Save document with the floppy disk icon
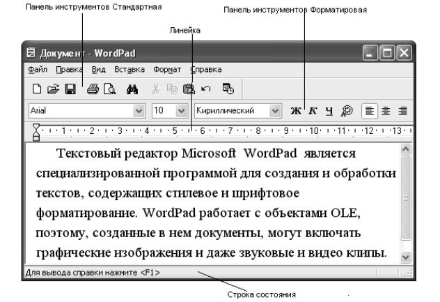This screenshot has height=302, width=440. pos(70,89)
